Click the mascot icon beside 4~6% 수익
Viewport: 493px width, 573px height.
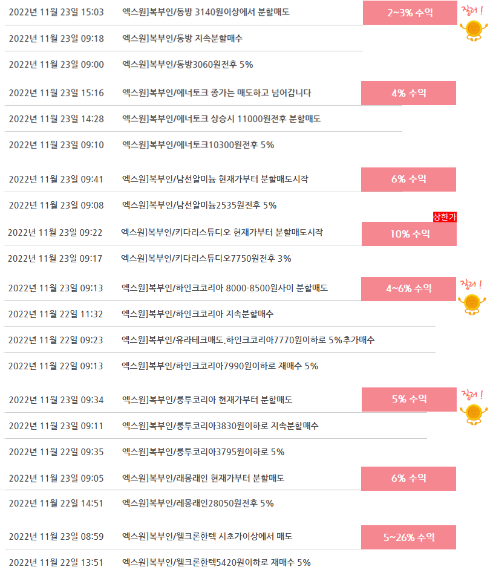point(472,305)
